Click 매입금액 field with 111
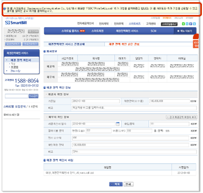203x193 pixels. point(169,123)
